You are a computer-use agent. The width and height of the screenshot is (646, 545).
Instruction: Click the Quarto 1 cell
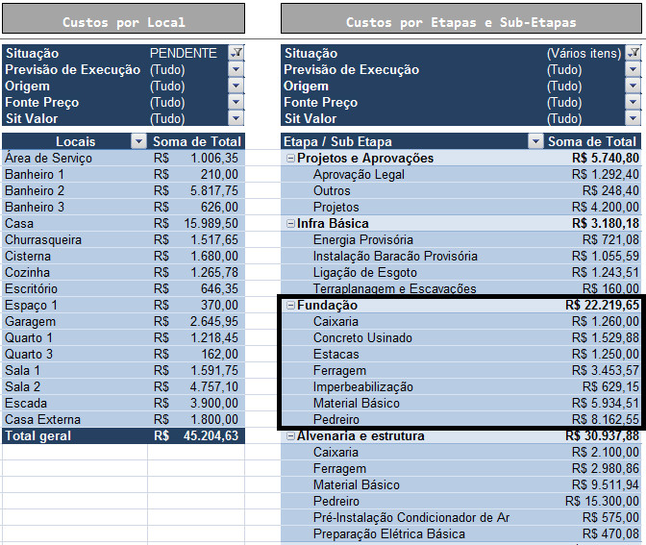point(75,337)
